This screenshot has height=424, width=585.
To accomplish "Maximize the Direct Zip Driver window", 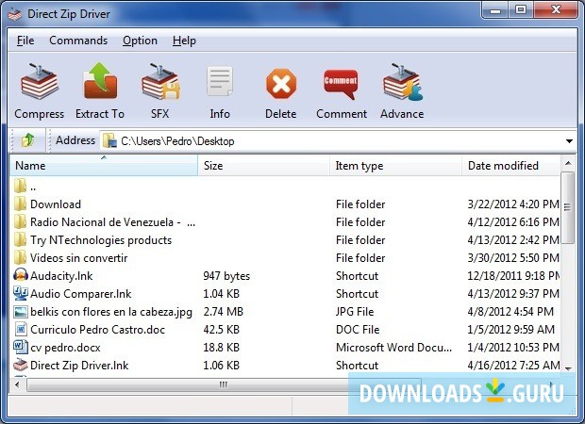I will tap(521, 10).
